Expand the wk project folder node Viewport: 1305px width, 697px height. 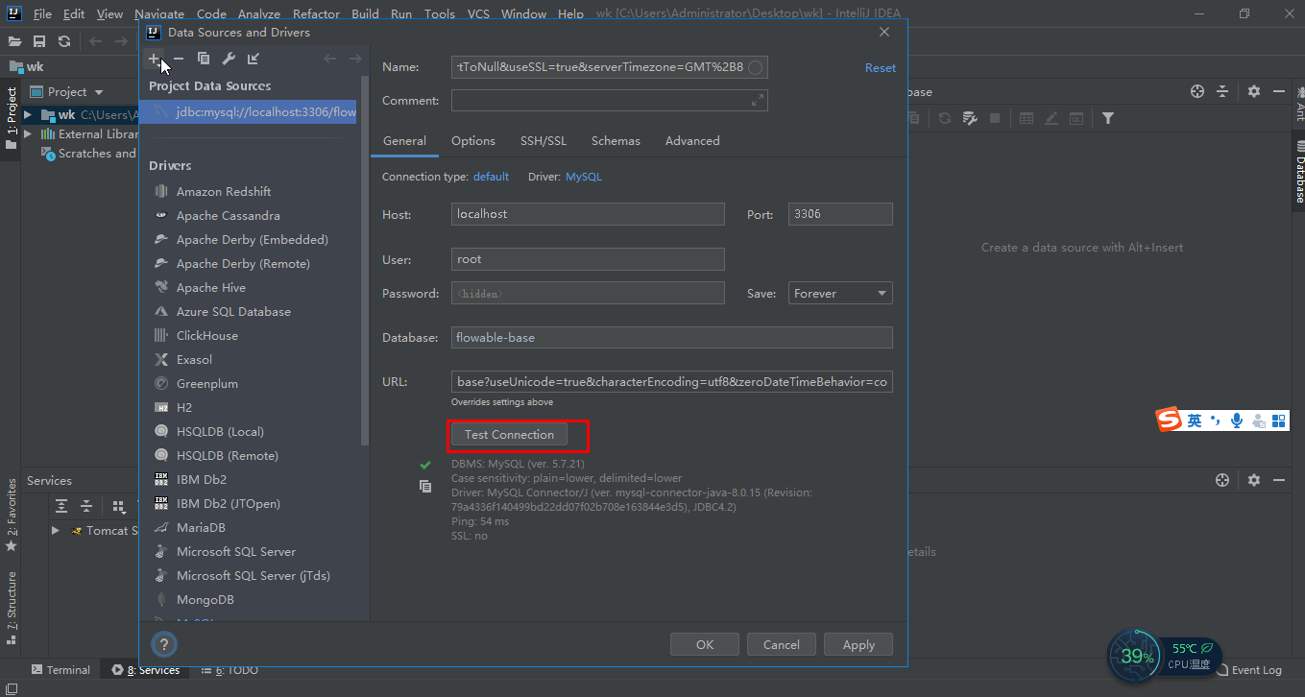point(28,114)
